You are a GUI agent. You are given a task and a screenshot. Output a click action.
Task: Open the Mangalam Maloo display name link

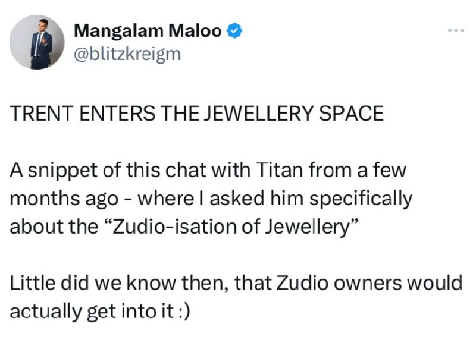point(148,31)
